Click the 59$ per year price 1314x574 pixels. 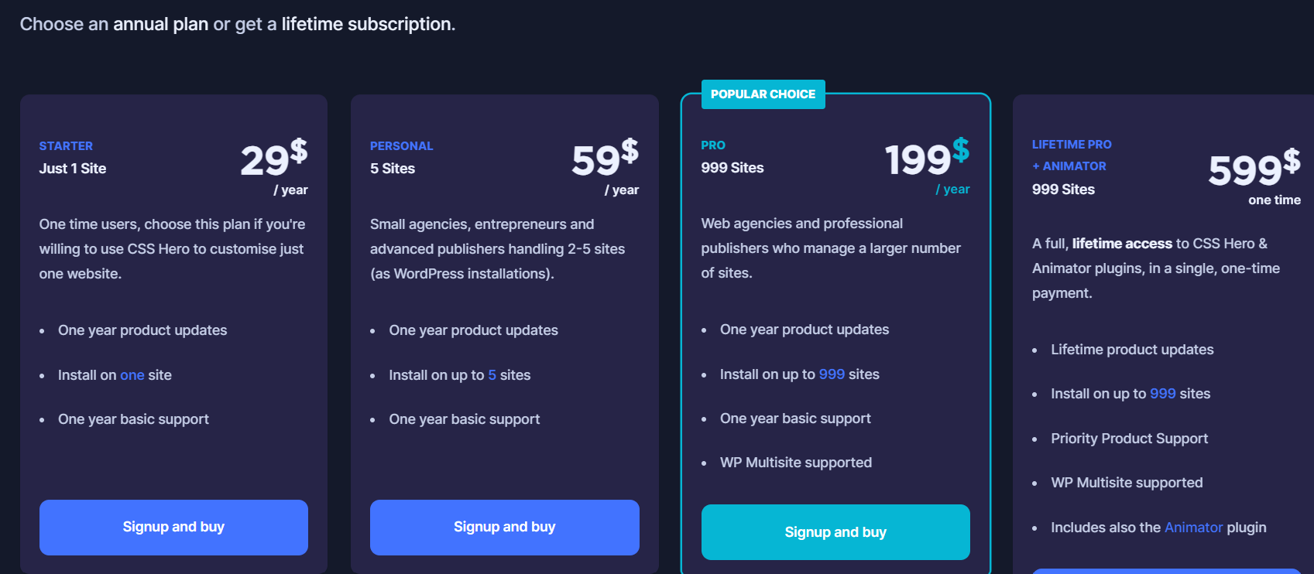pyautogui.click(x=604, y=159)
